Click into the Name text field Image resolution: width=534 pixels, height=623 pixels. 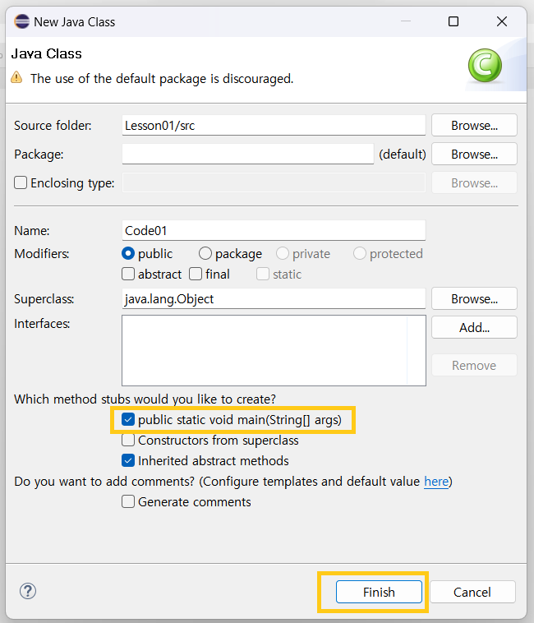(273, 231)
